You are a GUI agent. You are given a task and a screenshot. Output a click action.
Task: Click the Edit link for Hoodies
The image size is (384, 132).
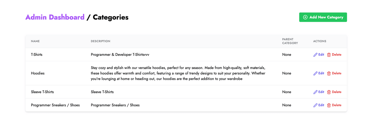(x=321, y=73)
